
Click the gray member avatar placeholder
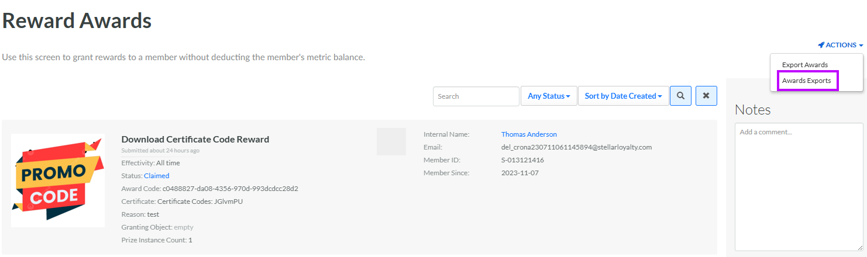[391, 141]
